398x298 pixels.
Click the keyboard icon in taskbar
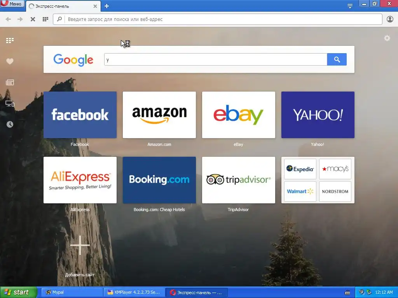pos(347,293)
